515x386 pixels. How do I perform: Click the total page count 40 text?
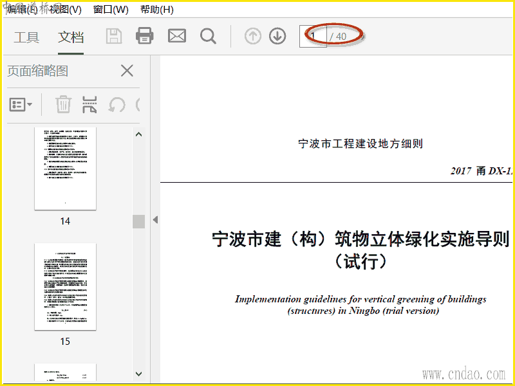(x=341, y=37)
